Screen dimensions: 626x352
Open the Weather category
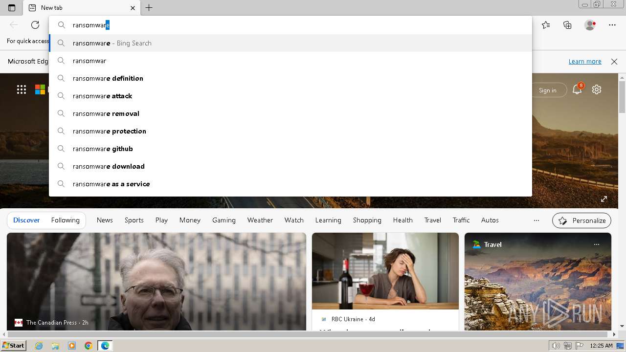(x=260, y=220)
